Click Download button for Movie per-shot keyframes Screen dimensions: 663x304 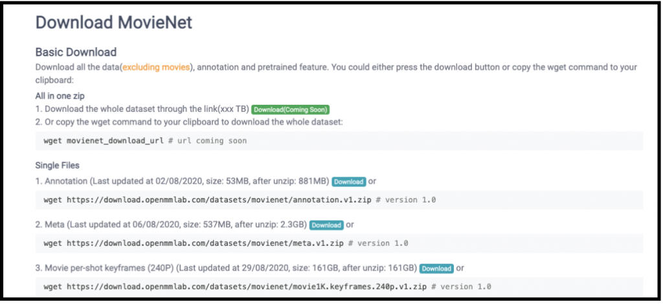click(437, 268)
